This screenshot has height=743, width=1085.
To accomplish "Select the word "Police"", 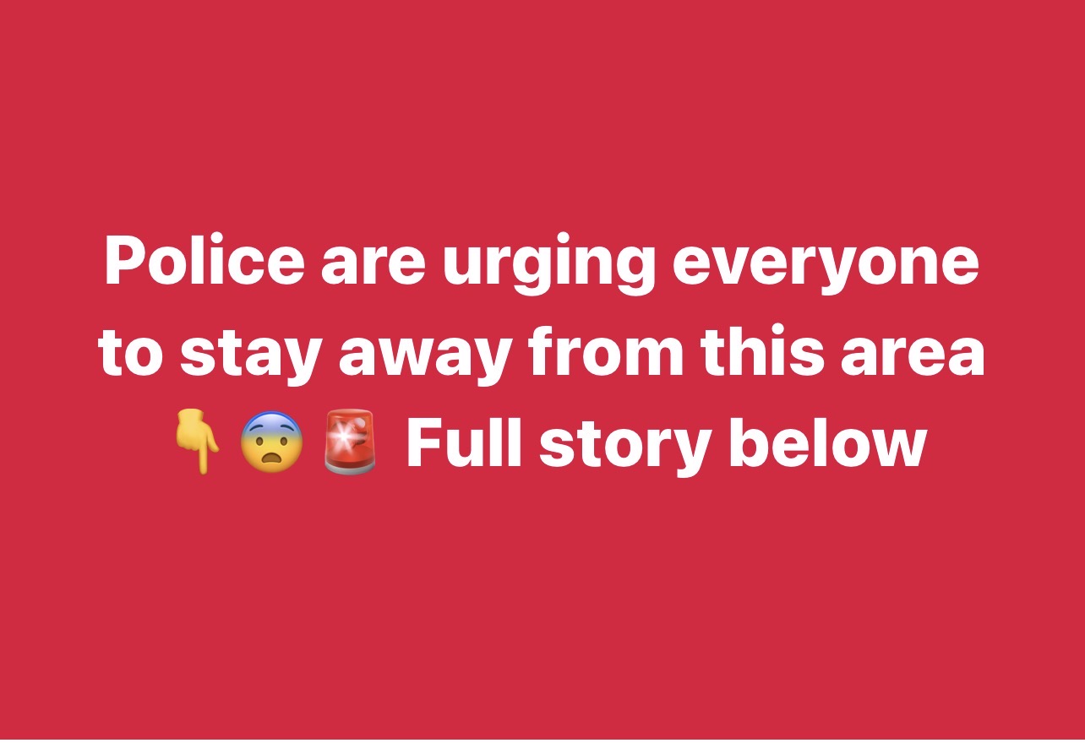I will 204,261.
